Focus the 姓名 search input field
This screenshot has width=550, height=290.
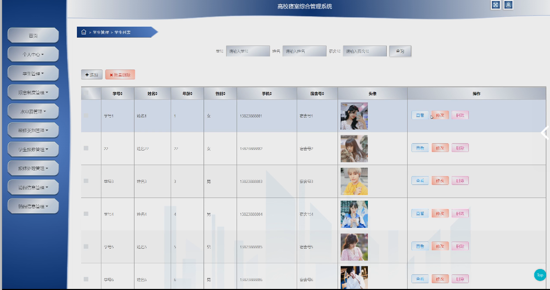[305, 51]
